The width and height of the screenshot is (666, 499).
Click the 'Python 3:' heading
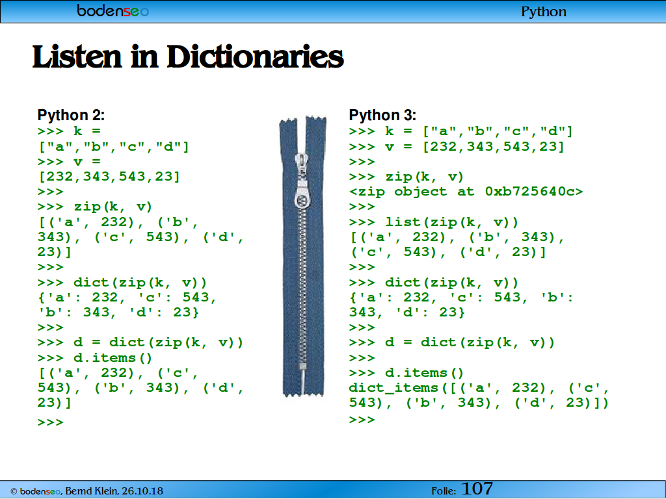point(382,115)
